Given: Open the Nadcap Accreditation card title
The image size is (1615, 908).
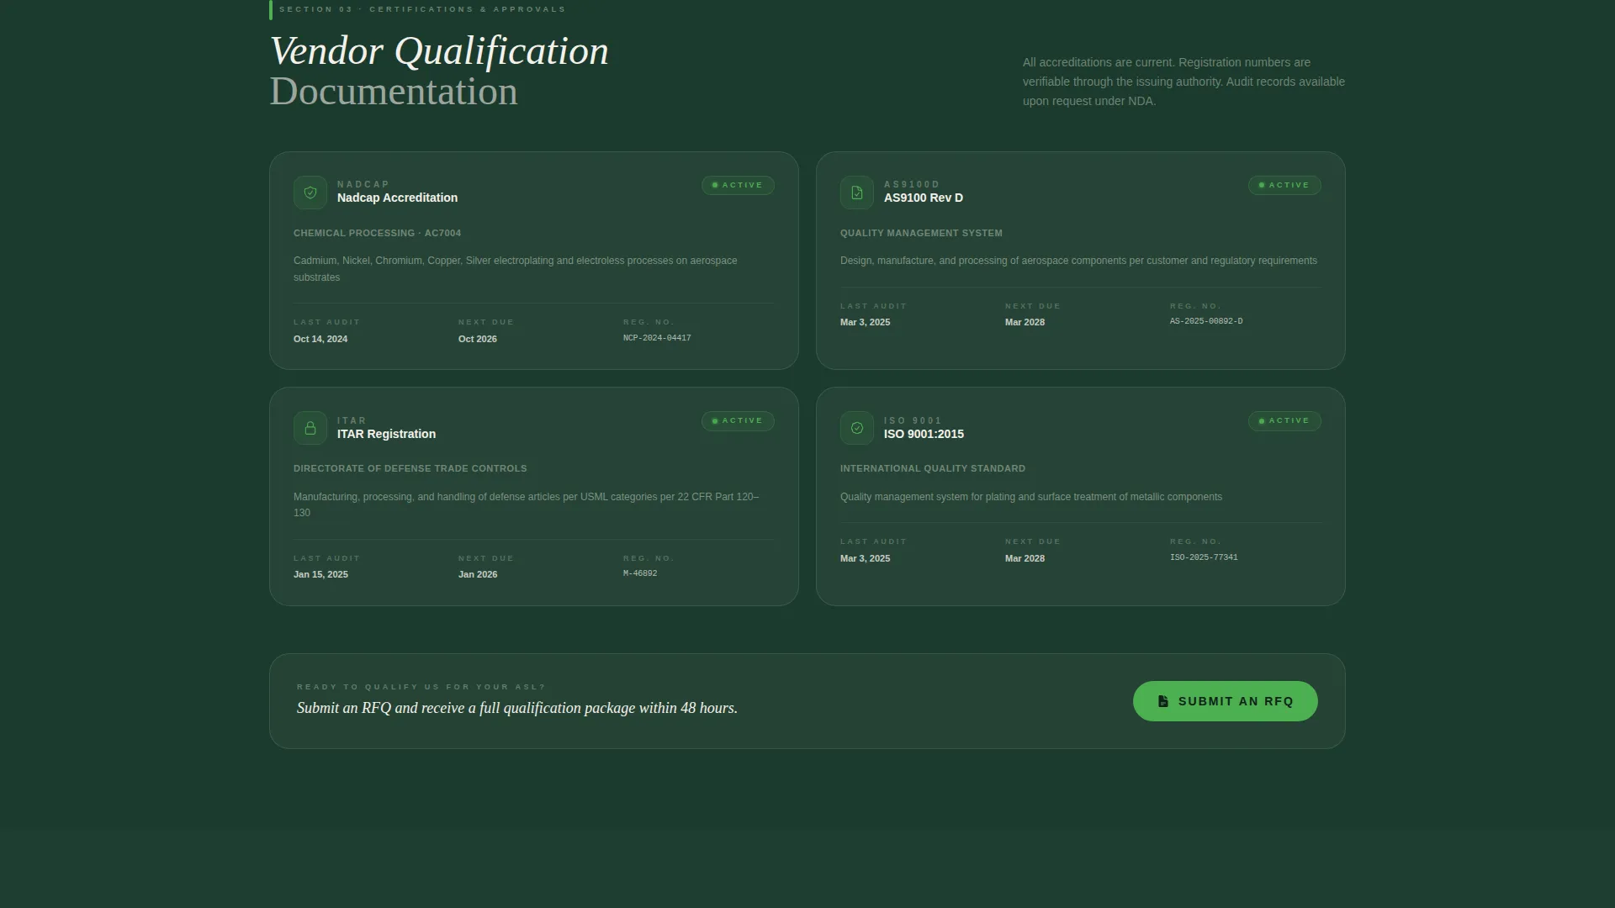Looking at the screenshot, I should [x=397, y=198].
